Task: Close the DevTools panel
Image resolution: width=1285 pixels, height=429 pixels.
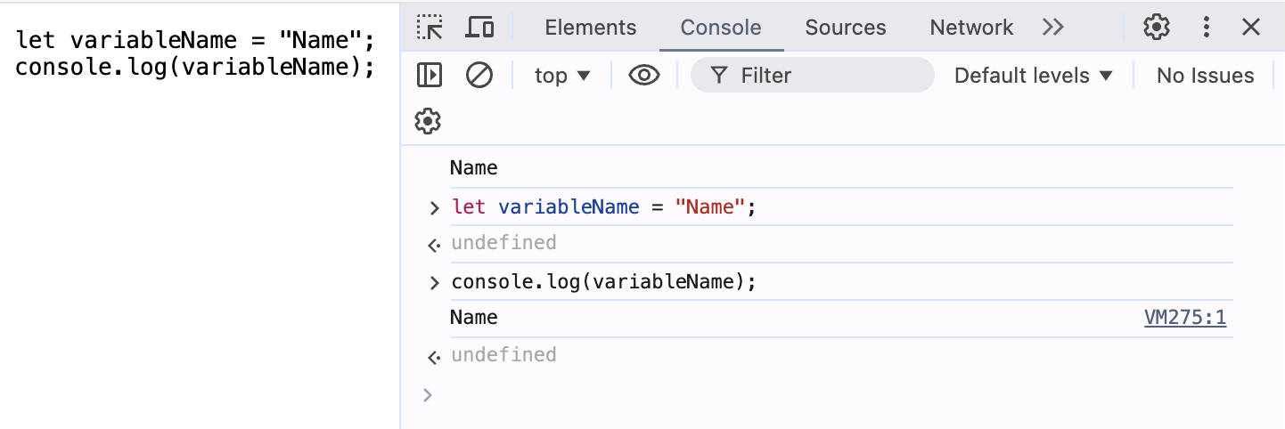Action: pos(1251,28)
